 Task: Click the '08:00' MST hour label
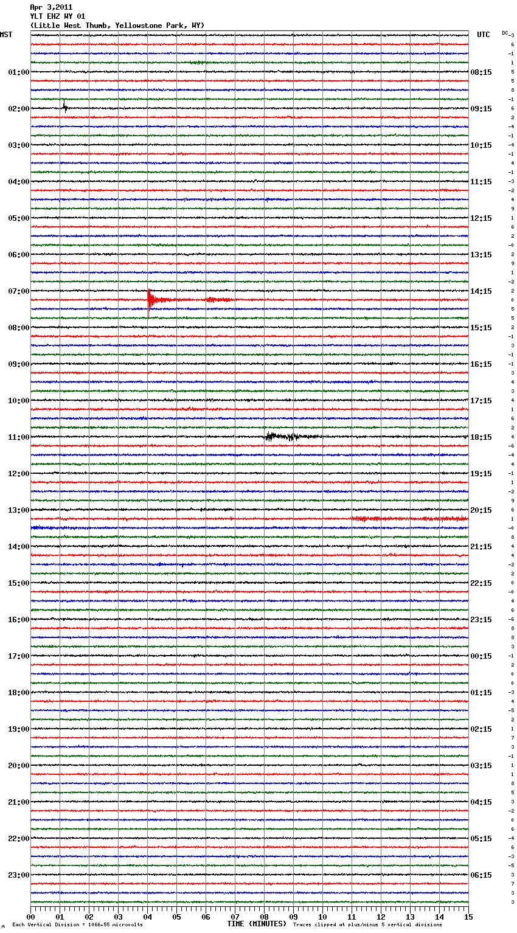coord(18,328)
